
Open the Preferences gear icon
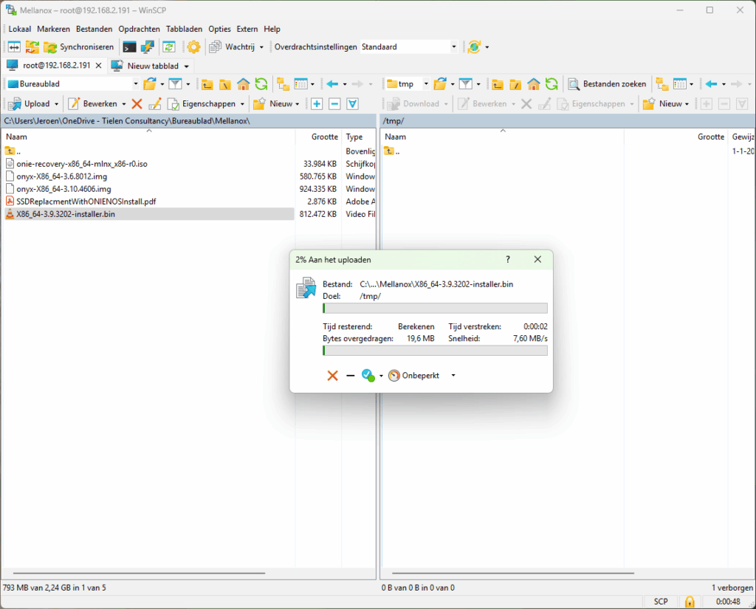(194, 47)
